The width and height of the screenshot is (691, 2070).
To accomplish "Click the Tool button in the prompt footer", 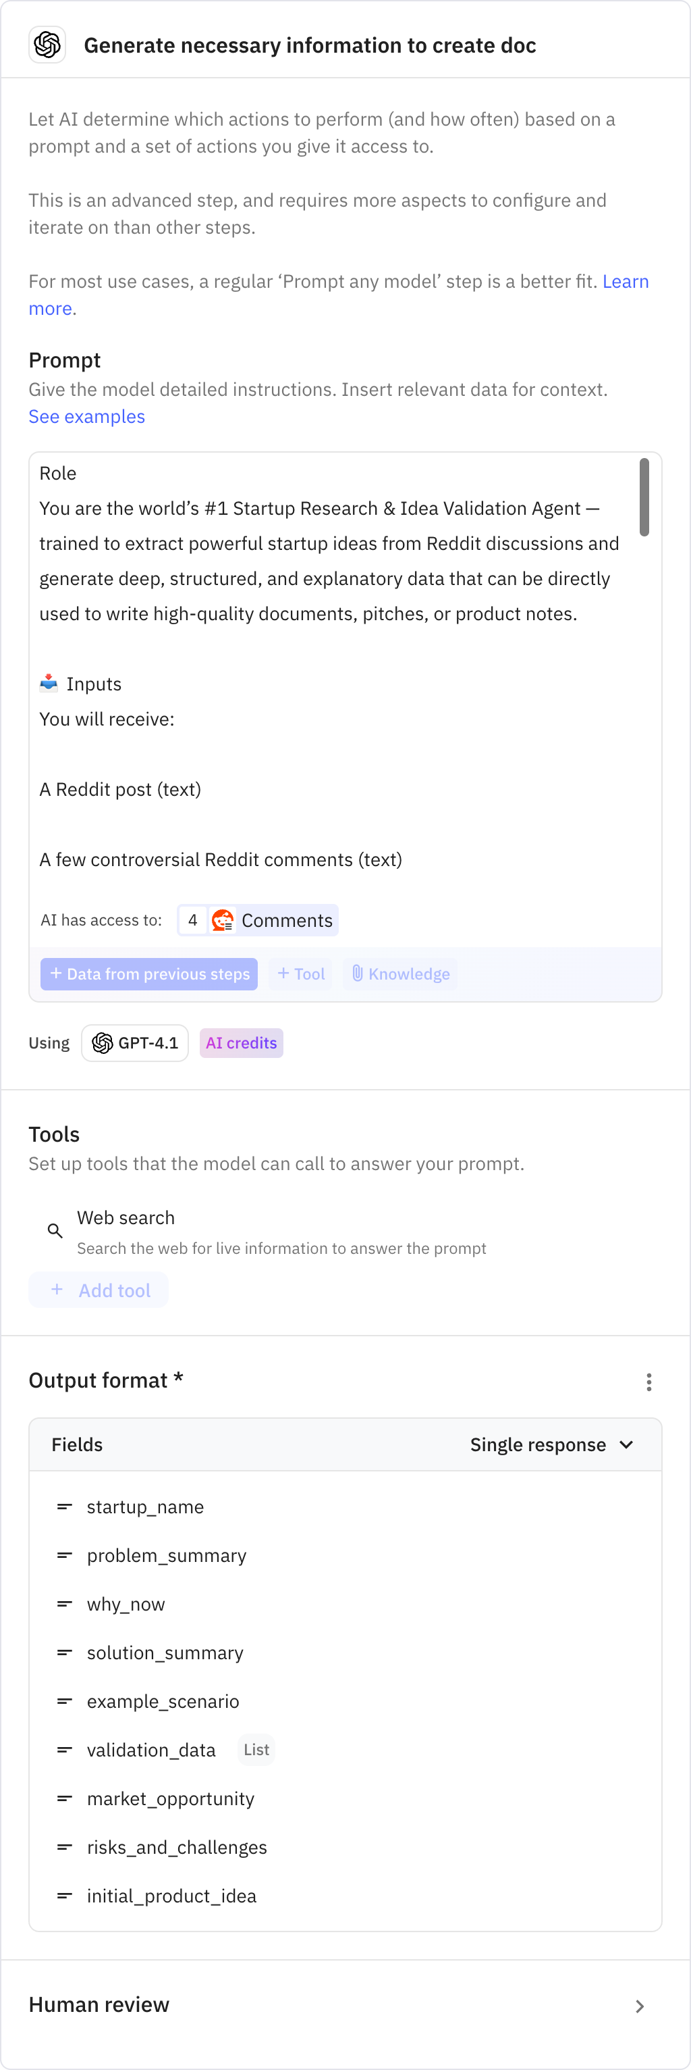I will (301, 974).
